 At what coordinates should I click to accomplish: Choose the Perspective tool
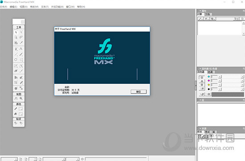[x=16, y=77]
